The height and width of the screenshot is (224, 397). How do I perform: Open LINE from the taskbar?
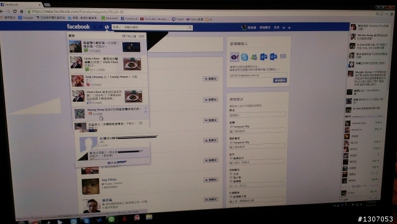click(x=111, y=219)
